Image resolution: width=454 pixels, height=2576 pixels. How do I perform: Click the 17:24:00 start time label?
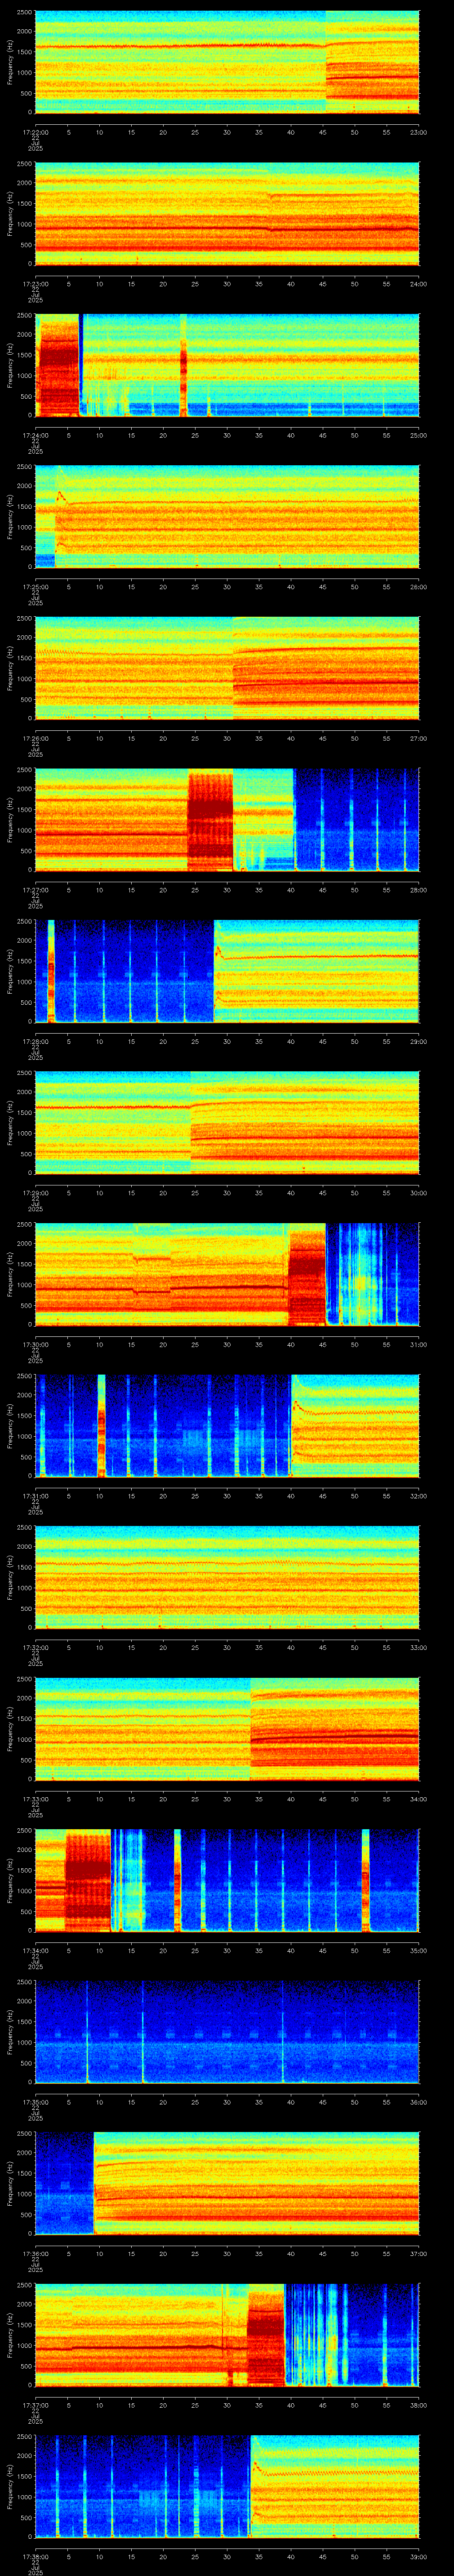(35, 435)
